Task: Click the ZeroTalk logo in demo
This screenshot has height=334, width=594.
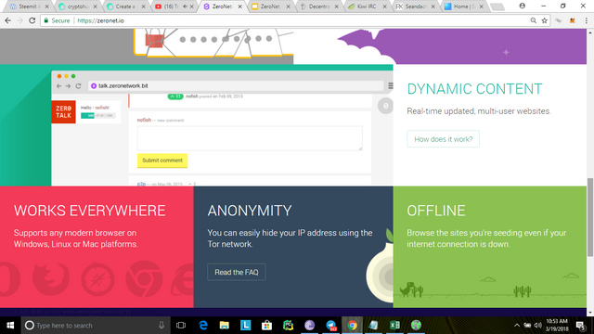Action: click(x=64, y=111)
